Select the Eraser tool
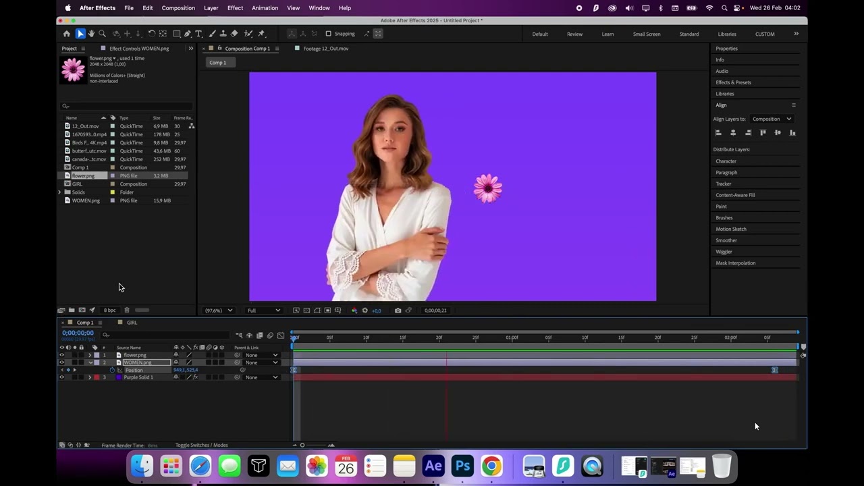 pyautogui.click(x=234, y=34)
